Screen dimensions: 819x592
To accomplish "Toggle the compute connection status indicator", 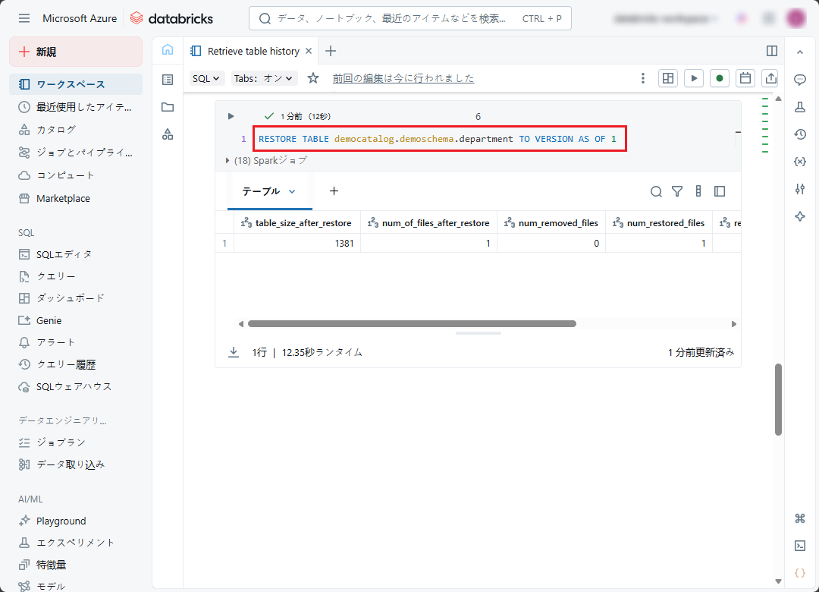I will tap(719, 78).
